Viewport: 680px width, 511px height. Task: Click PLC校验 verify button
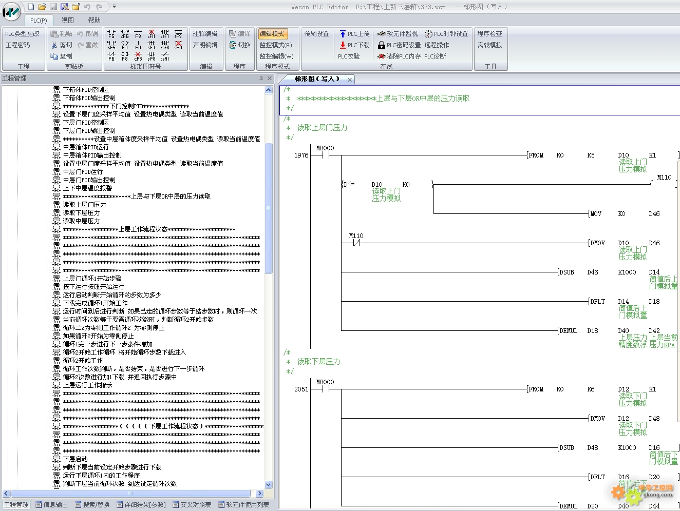point(349,56)
